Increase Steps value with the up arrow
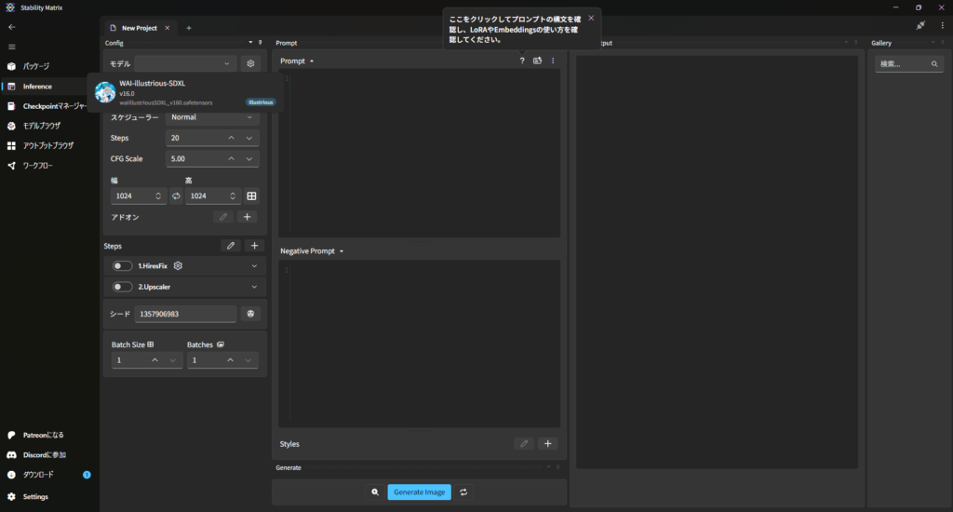Screen dimensions: 953x512 point(231,138)
